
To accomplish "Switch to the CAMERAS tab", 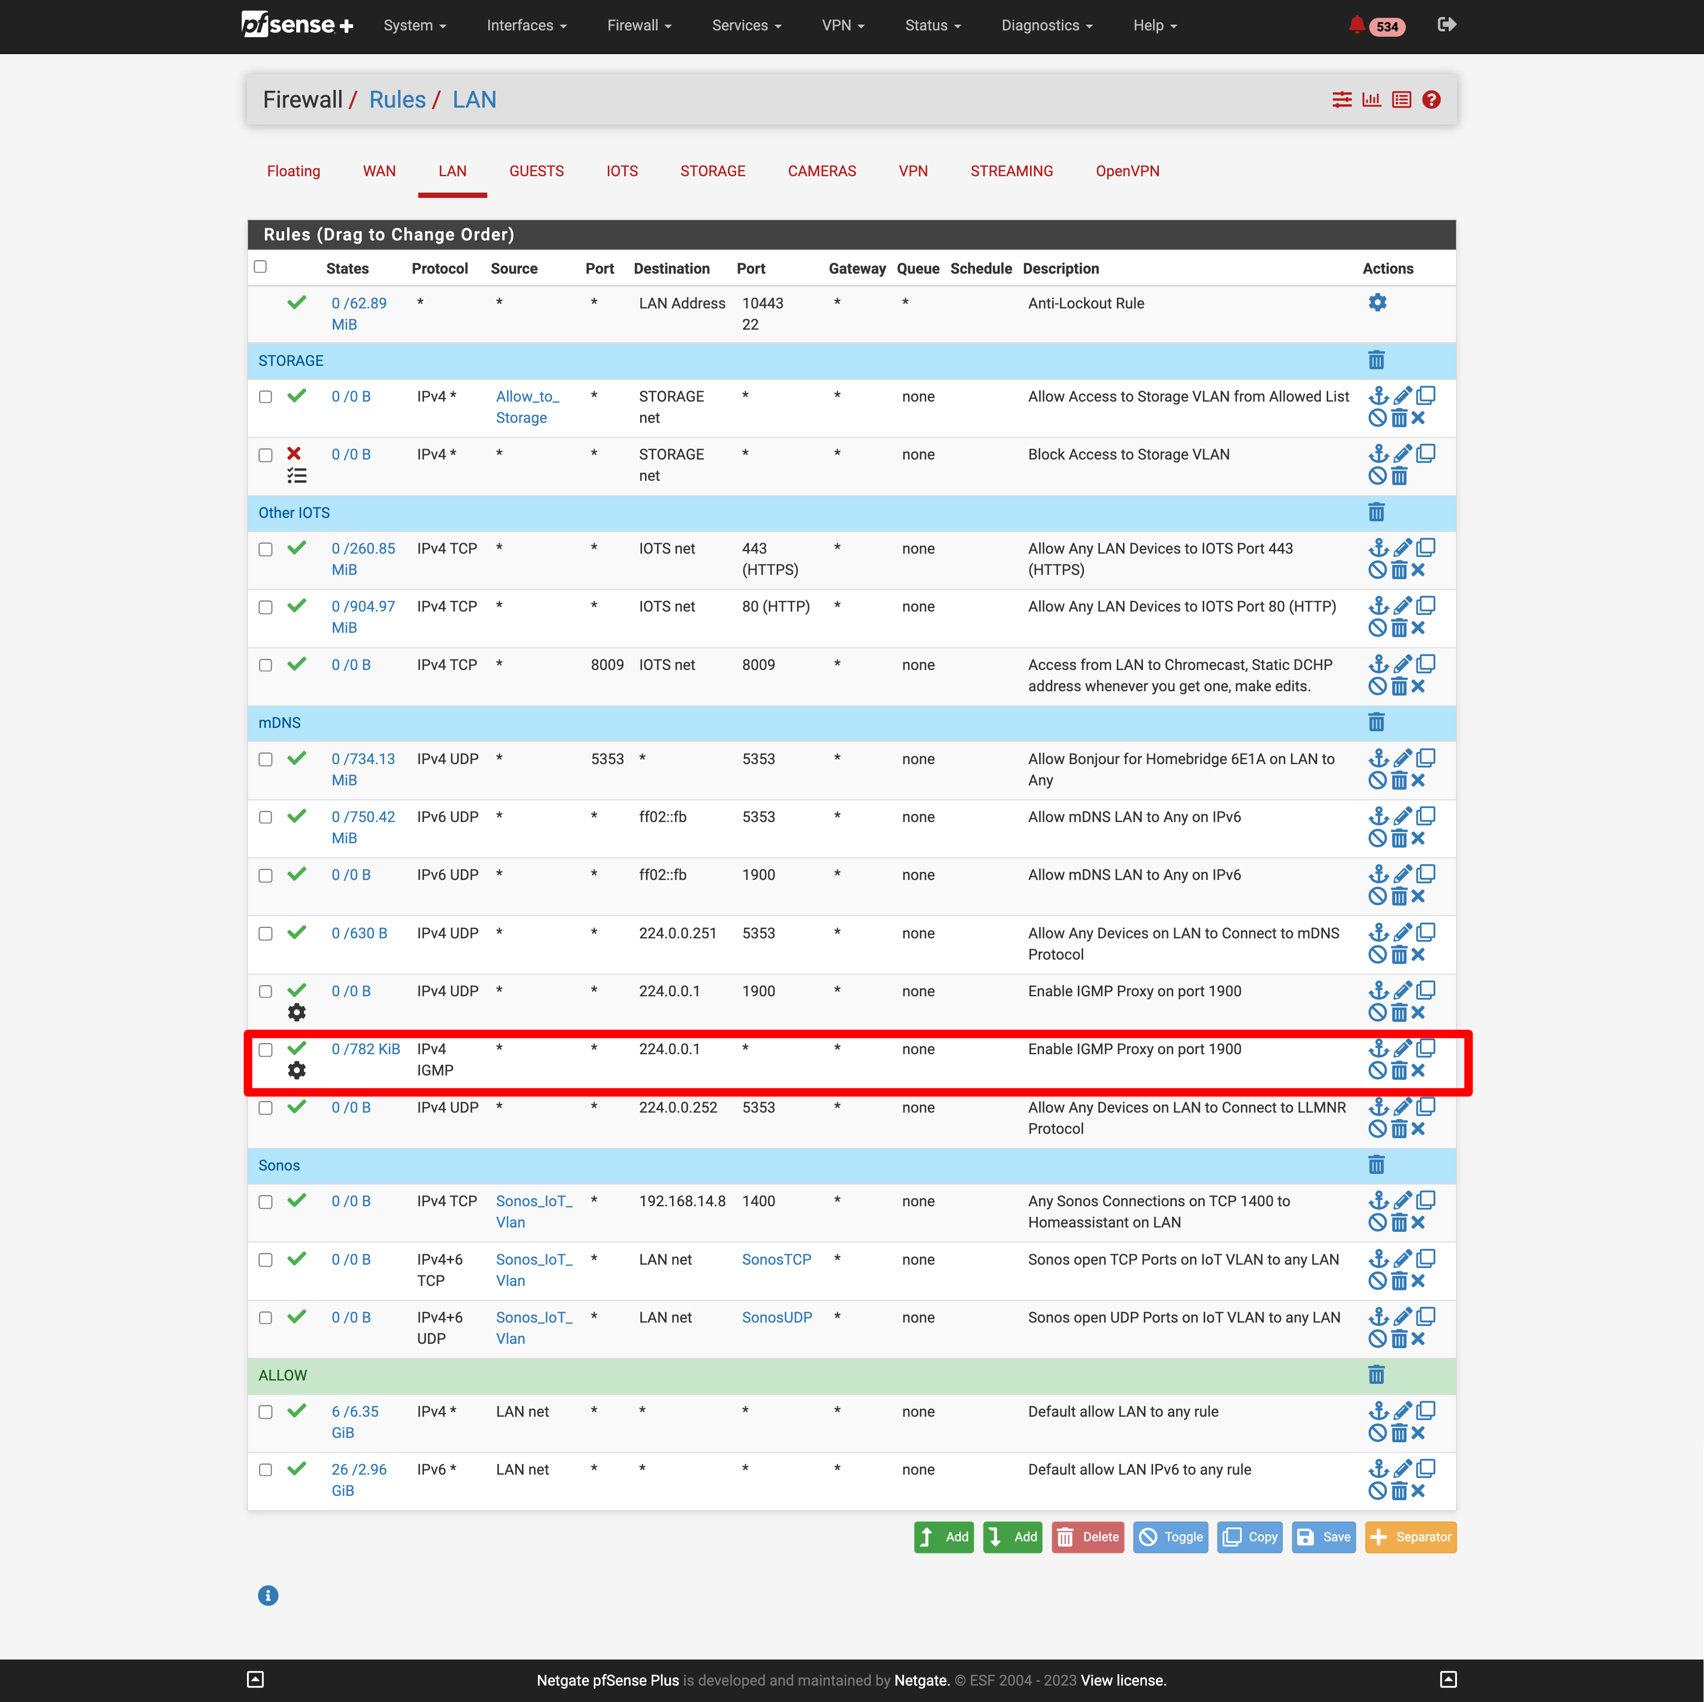I will point(821,171).
